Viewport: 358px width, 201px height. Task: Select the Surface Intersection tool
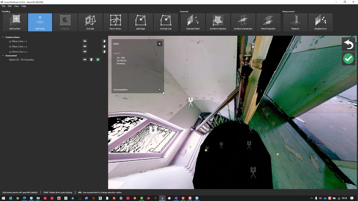click(x=243, y=22)
